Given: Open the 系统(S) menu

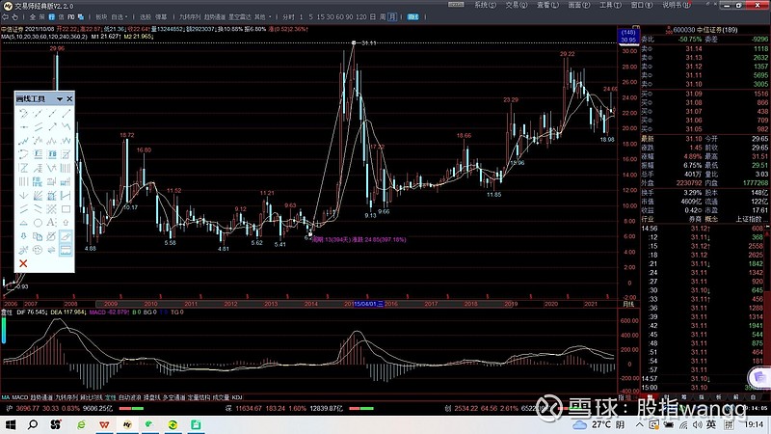Looking at the screenshot, I should [x=485, y=5].
